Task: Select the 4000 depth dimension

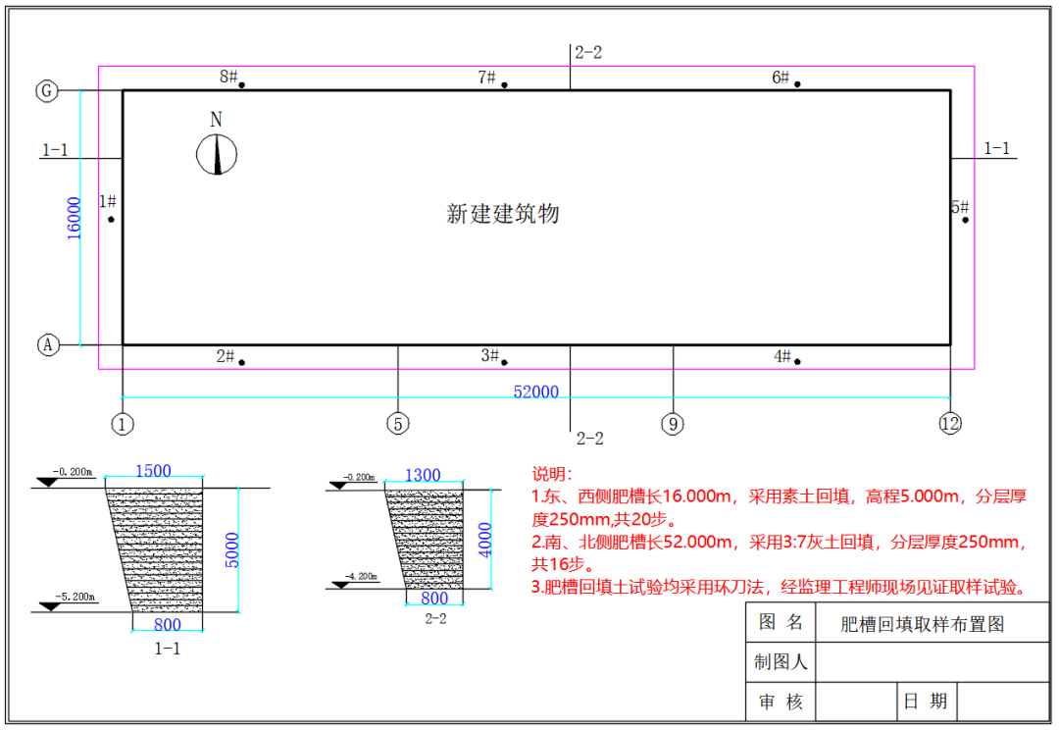Action: [x=485, y=540]
